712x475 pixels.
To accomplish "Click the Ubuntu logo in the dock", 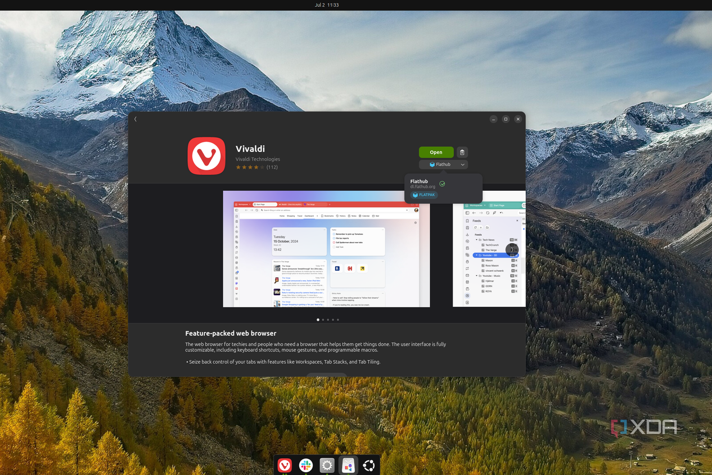I will tap(369, 465).
